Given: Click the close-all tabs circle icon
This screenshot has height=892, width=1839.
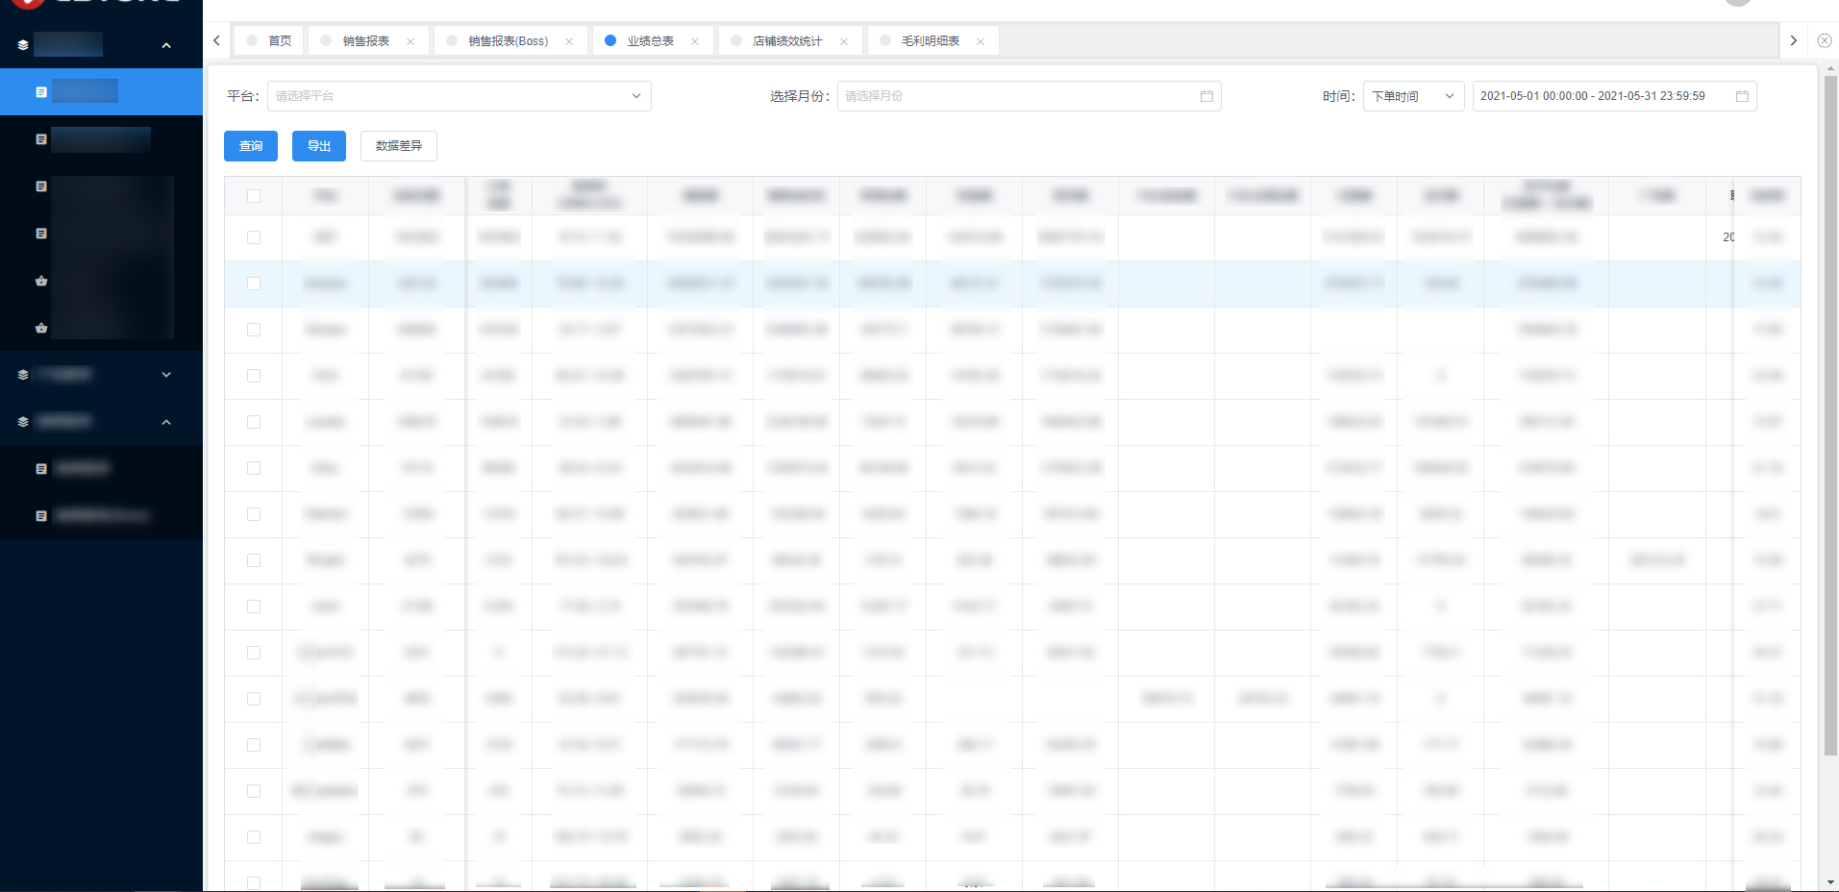Looking at the screenshot, I should 1824,40.
